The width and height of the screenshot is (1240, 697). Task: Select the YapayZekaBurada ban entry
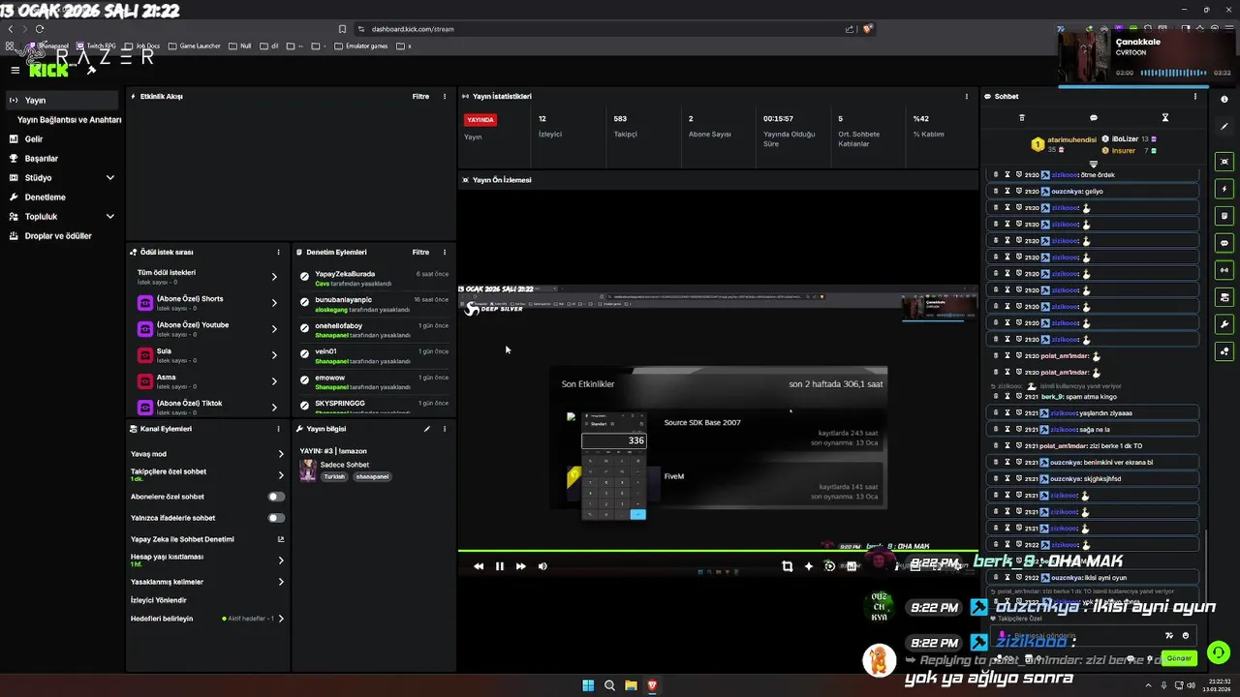pos(374,278)
